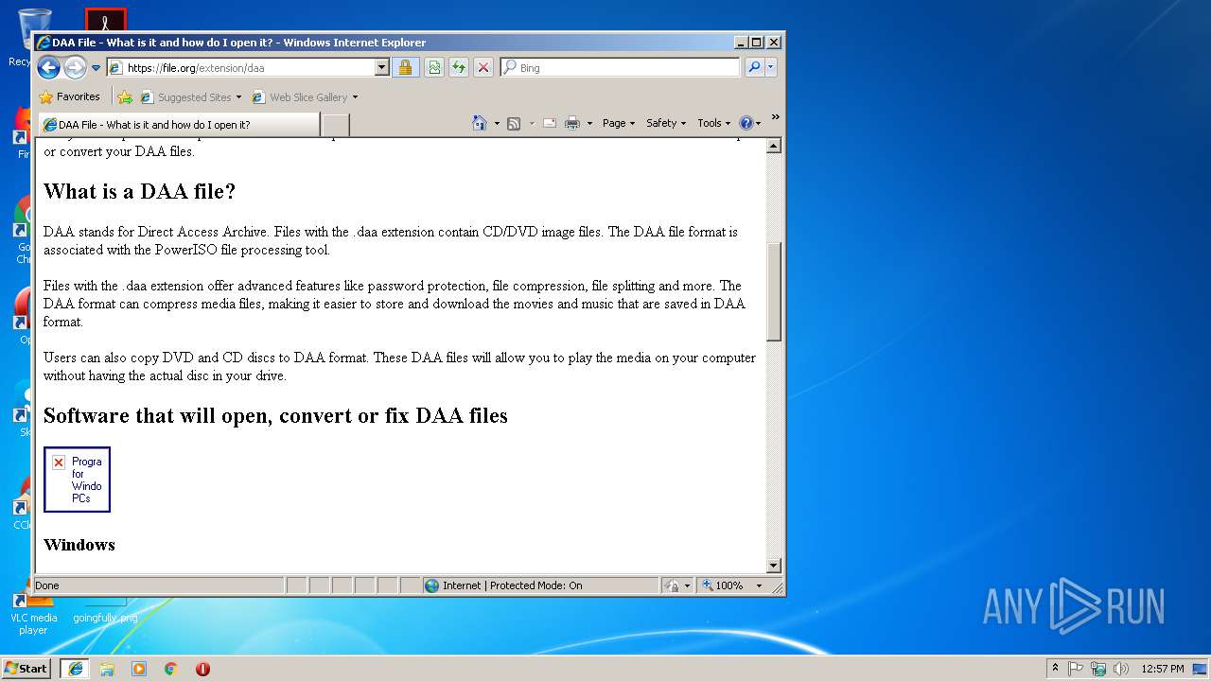Toggle the Compatibility View icon
Screen dimensions: 1211x681
click(433, 68)
